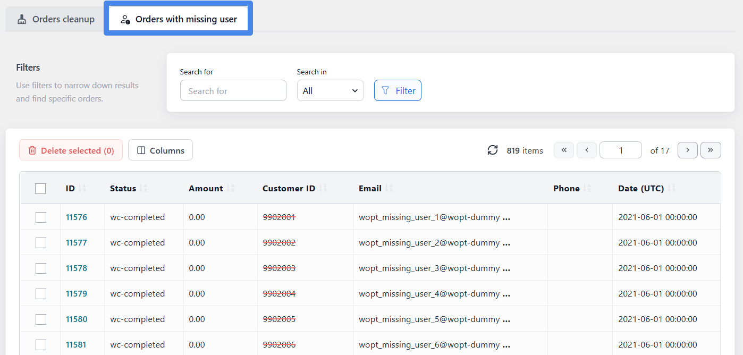
Task: Select the Orders with missing user tab
Action: (178, 19)
